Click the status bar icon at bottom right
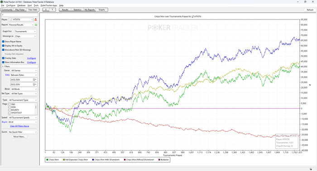 coord(311,169)
